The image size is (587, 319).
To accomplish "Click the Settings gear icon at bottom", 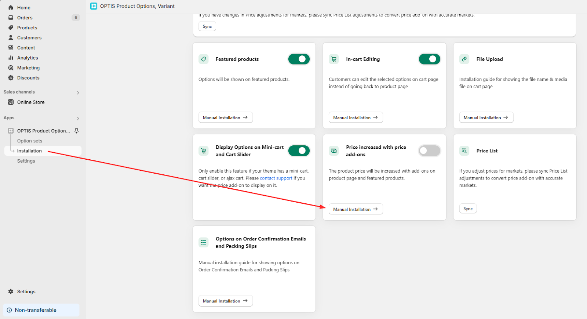I will coord(11,291).
